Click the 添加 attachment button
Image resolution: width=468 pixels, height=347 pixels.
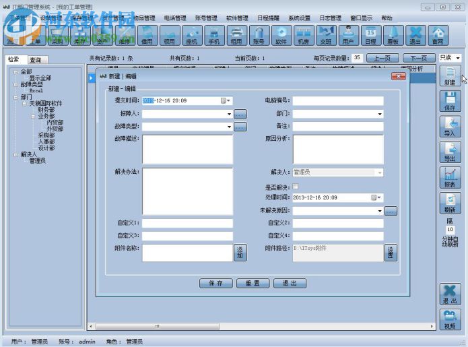tap(240, 253)
